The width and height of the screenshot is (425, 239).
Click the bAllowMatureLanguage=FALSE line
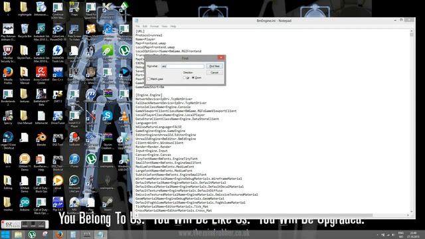point(159,127)
